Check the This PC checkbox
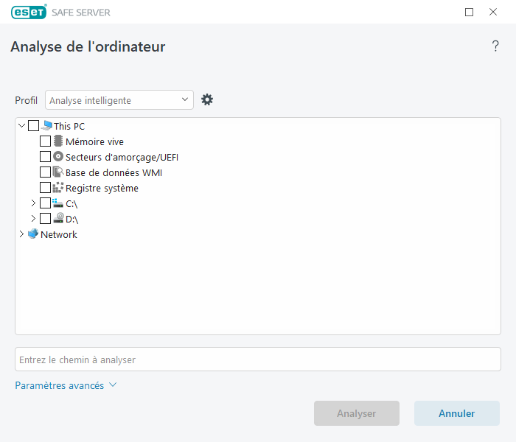Image resolution: width=516 pixels, height=442 pixels. tap(34, 126)
